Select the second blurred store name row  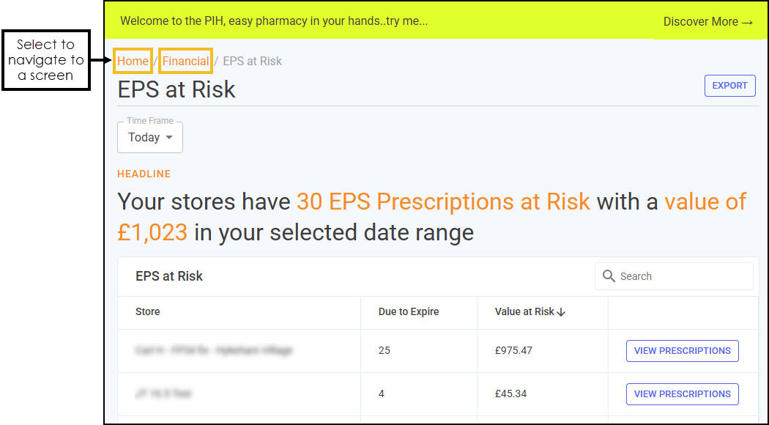tap(163, 393)
